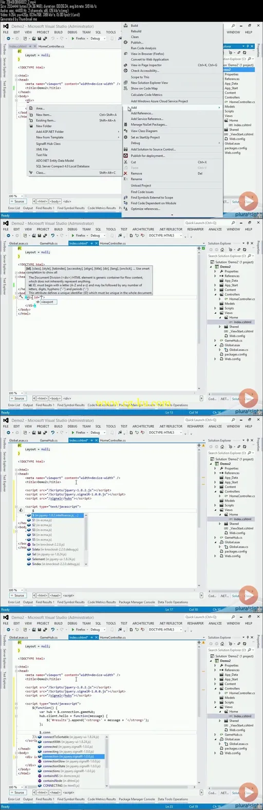Viewport: 263px width, 810px height.
Task: Pick SignalR Hub Class from Add submenu
Action: click(48, 144)
